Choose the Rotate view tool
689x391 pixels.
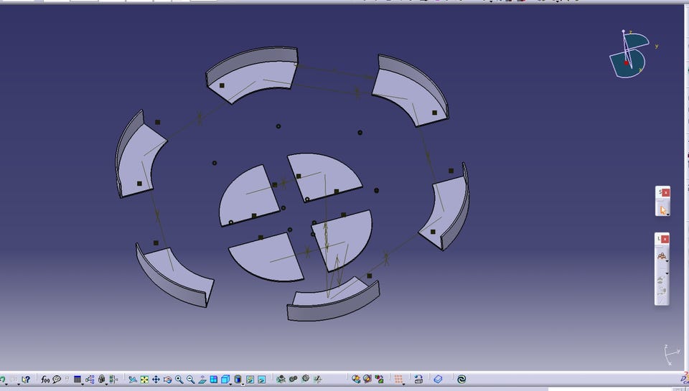tap(167, 379)
